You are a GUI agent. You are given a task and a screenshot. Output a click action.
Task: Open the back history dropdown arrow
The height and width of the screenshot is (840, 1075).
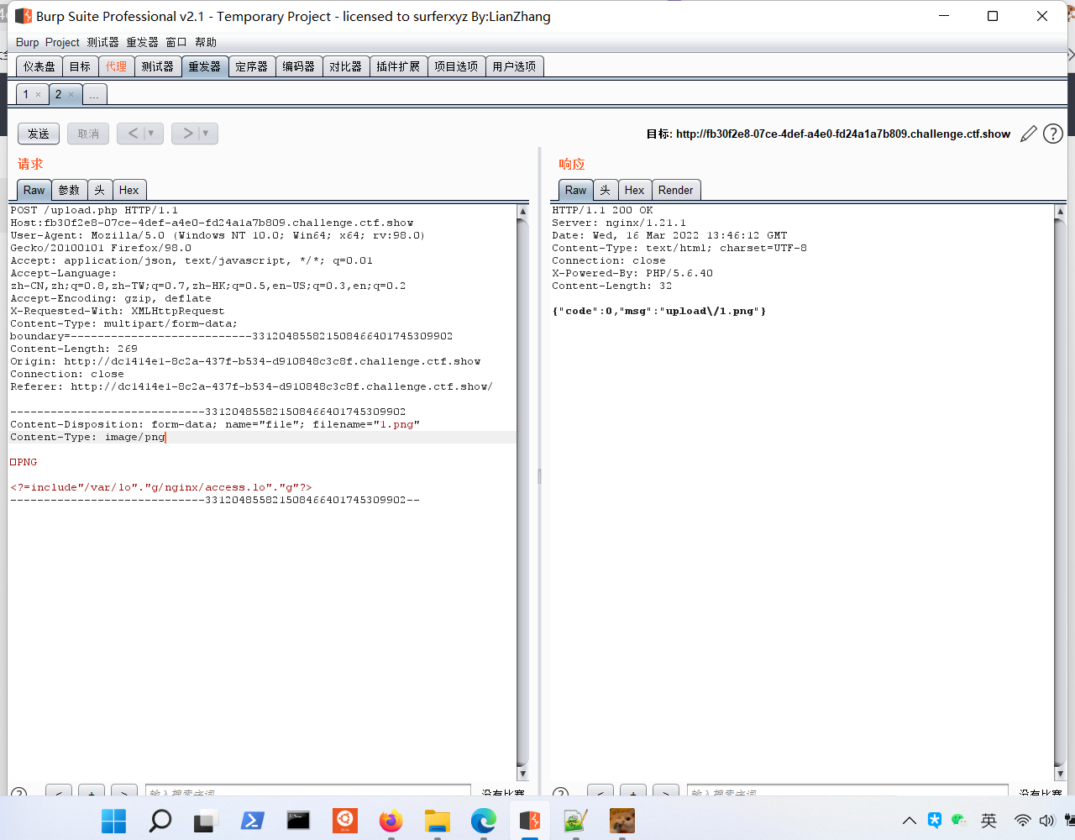pyautogui.click(x=153, y=134)
